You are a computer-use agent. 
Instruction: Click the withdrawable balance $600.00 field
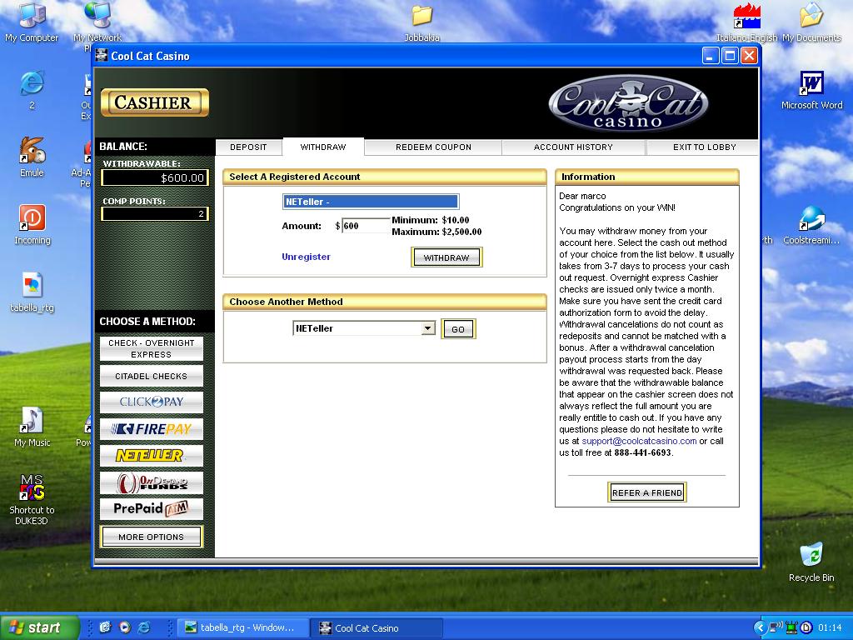pos(155,177)
